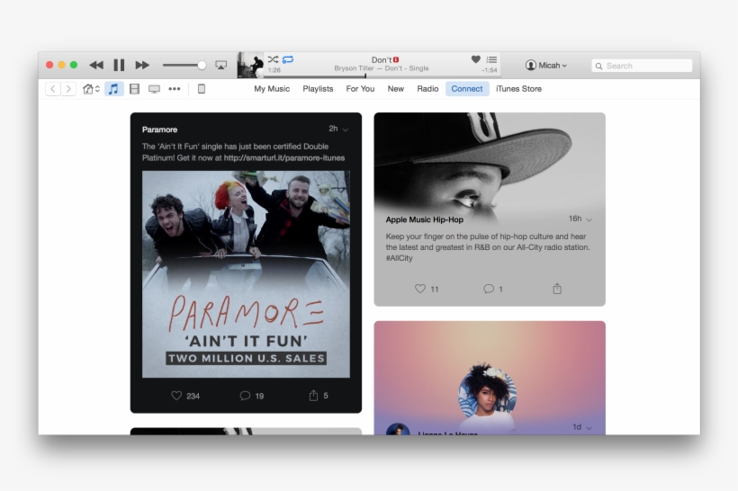The width and height of the screenshot is (738, 491).
Task: Adjust the volume slider knob
Action: point(202,65)
